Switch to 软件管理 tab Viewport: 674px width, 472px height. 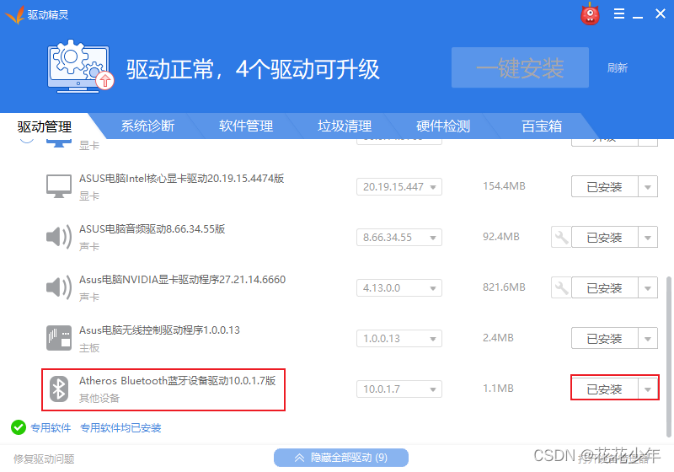[246, 126]
